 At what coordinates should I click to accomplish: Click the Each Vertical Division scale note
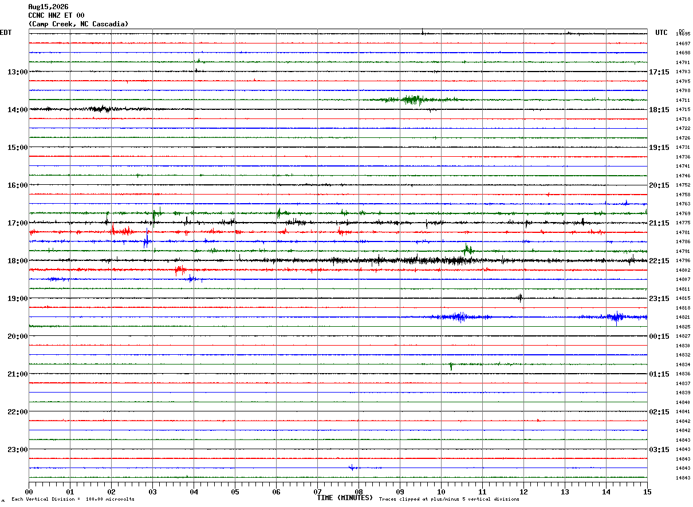(73, 499)
